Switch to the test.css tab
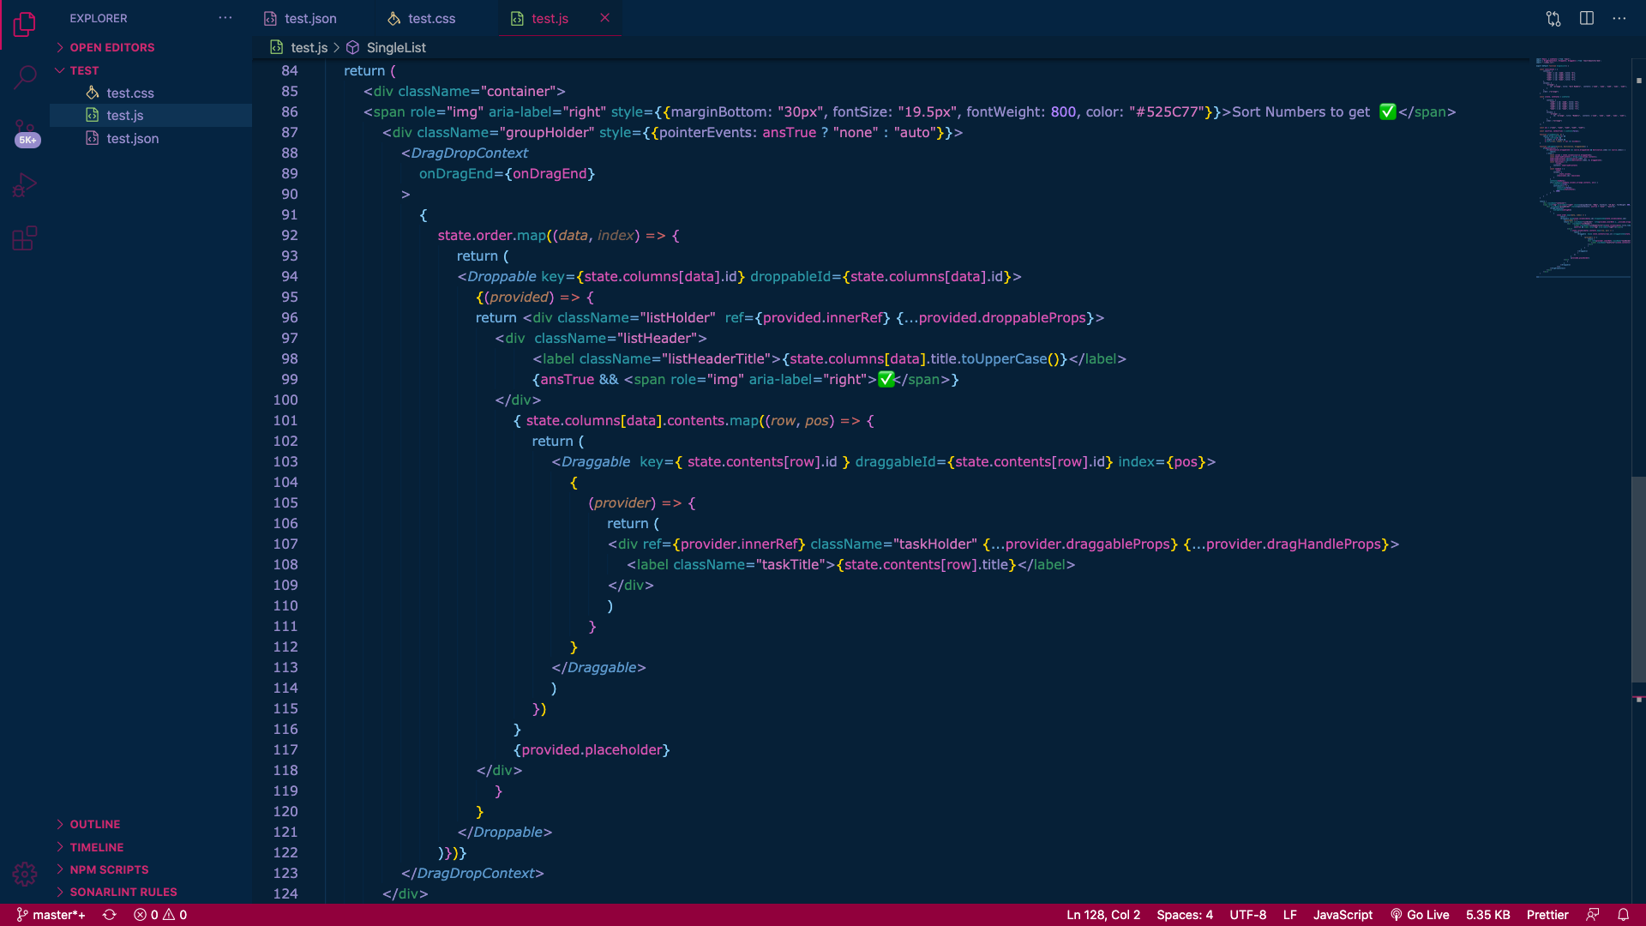Screen dimensions: 1646x926 click(432, 18)
